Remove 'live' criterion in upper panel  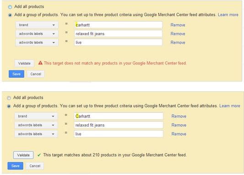click(178, 42)
